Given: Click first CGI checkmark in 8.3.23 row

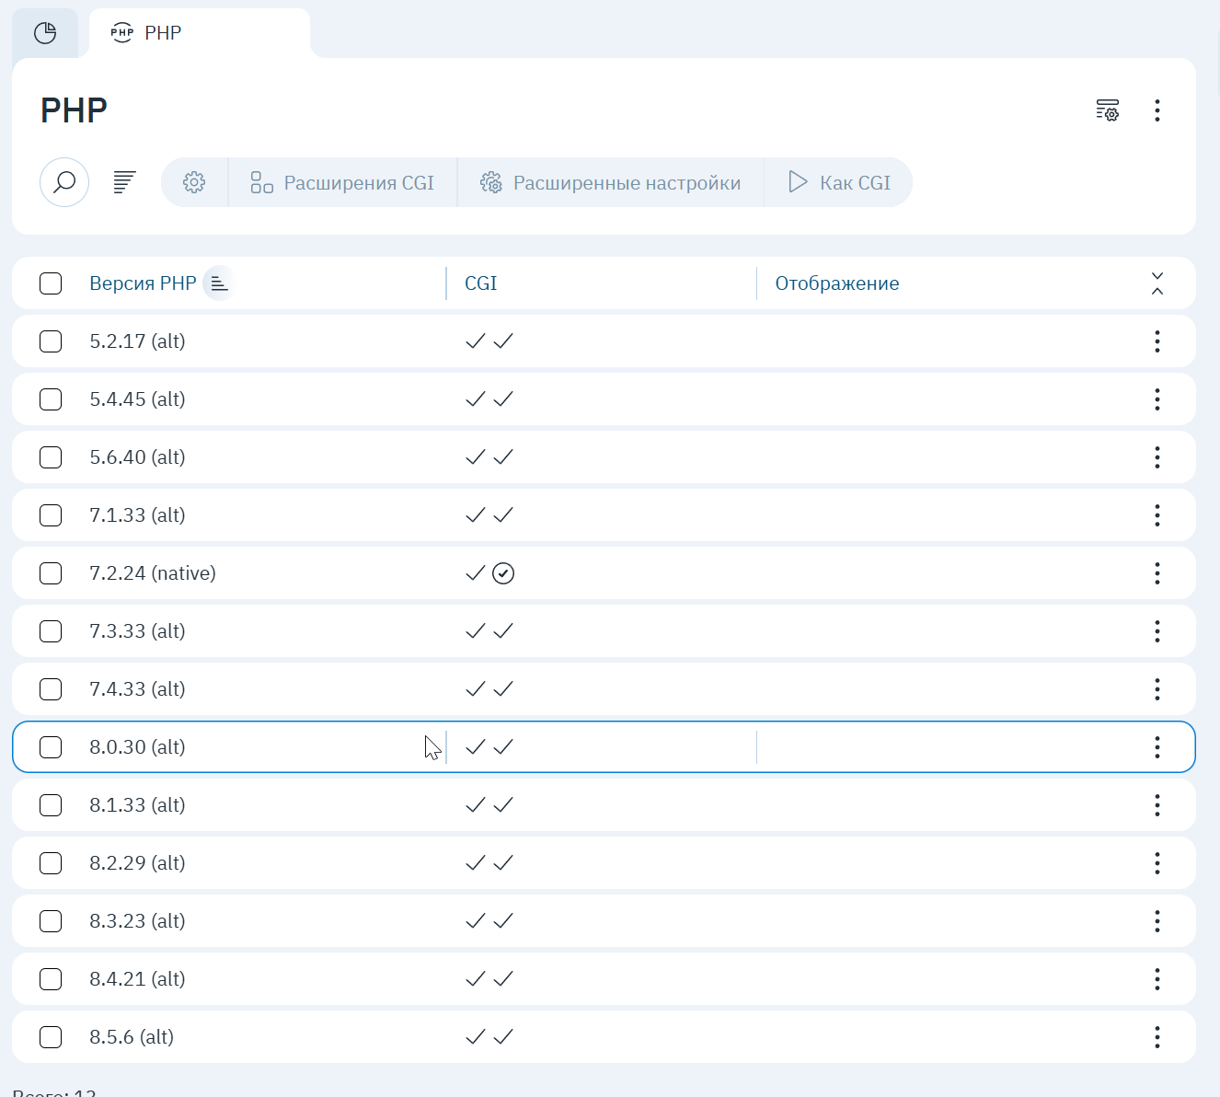Looking at the screenshot, I should [475, 921].
